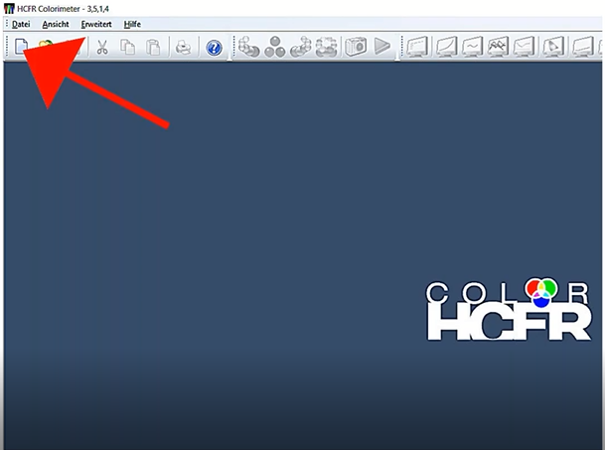Click the Copy icon in the toolbar

(x=128, y=47)
